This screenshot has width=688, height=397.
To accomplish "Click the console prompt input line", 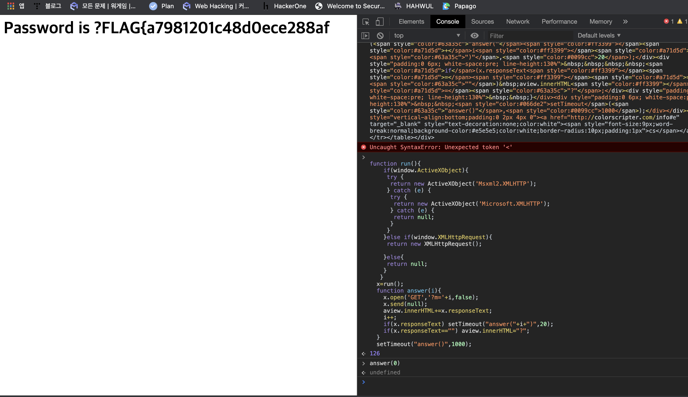I will [518, 382].
